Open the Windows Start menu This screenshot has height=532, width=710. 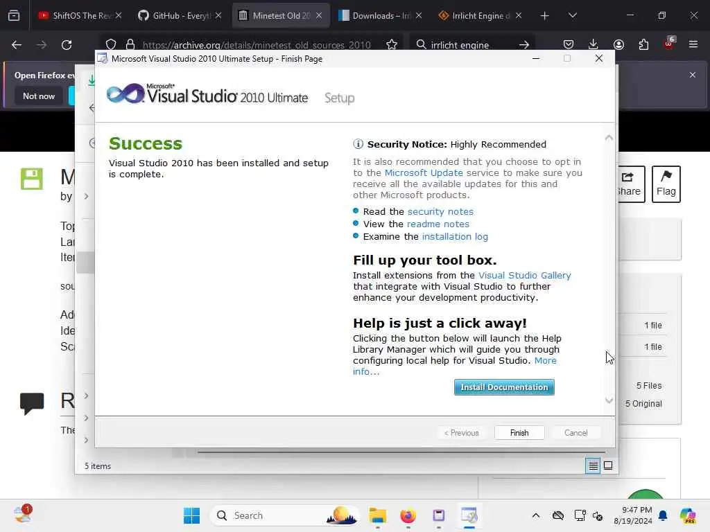point(191,515)
